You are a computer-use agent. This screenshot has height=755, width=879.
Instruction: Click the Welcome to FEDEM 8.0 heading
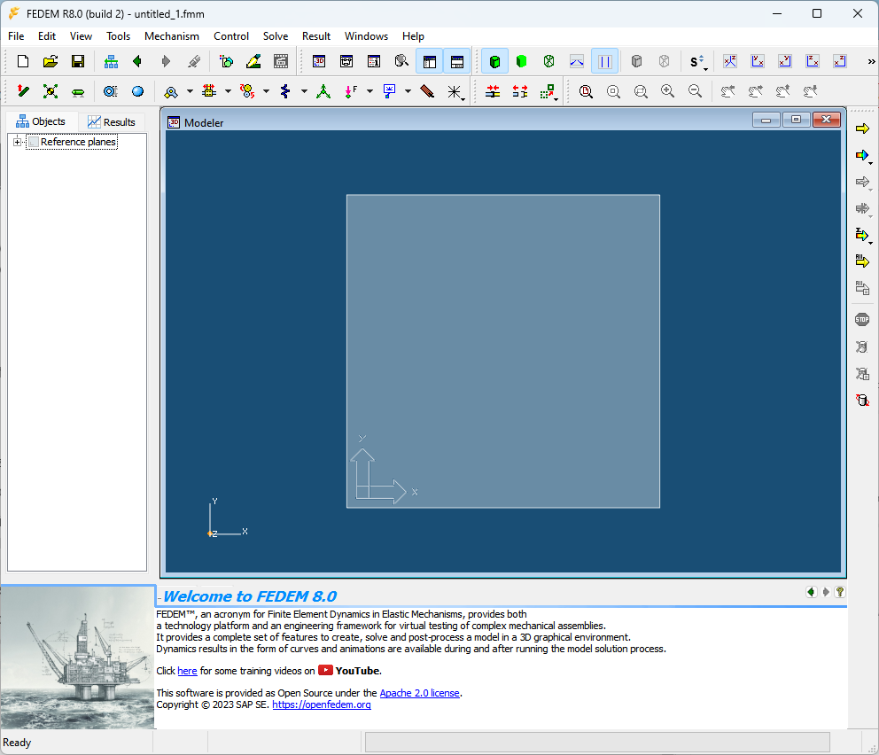tap(250, 596)
